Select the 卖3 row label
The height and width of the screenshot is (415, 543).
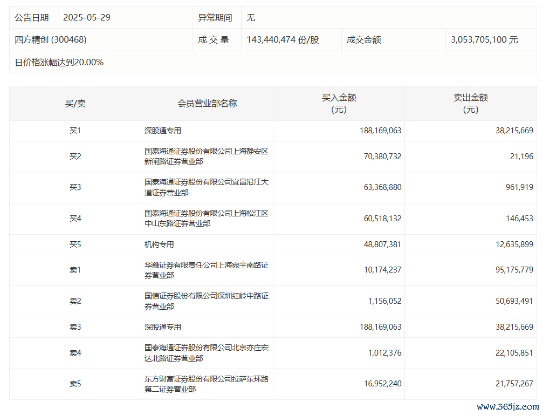[x=75, y=327]
